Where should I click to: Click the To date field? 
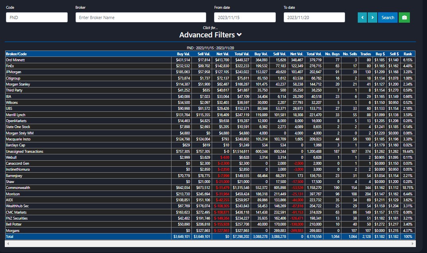tap(314, 18)
